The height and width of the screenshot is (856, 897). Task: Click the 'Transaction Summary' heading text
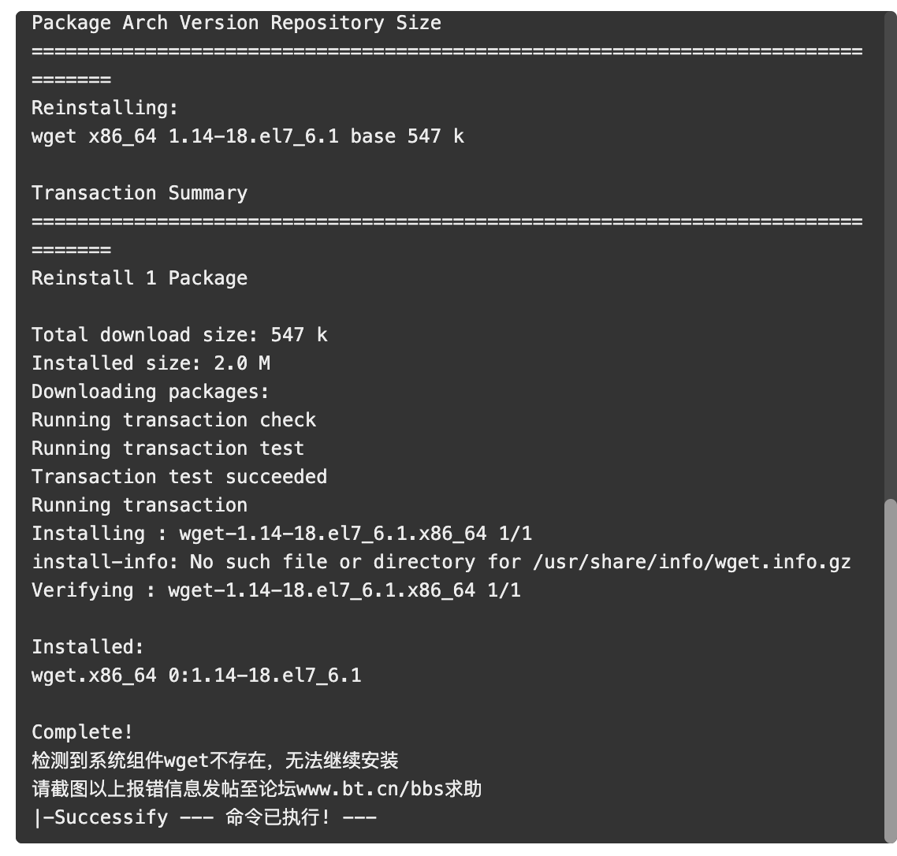pos(140,193)
